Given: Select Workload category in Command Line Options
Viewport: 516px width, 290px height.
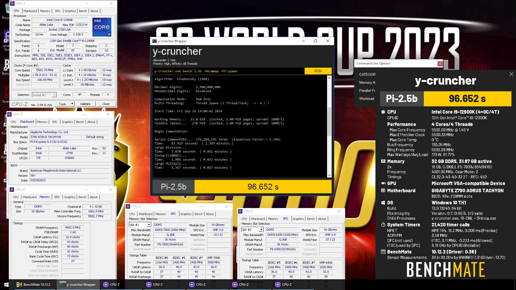Looking at the screenshot, I should pos(367,99).
